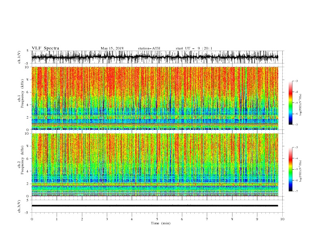Click the "5" volt tick of ch.3 waveform

click(x=28, y=200)
